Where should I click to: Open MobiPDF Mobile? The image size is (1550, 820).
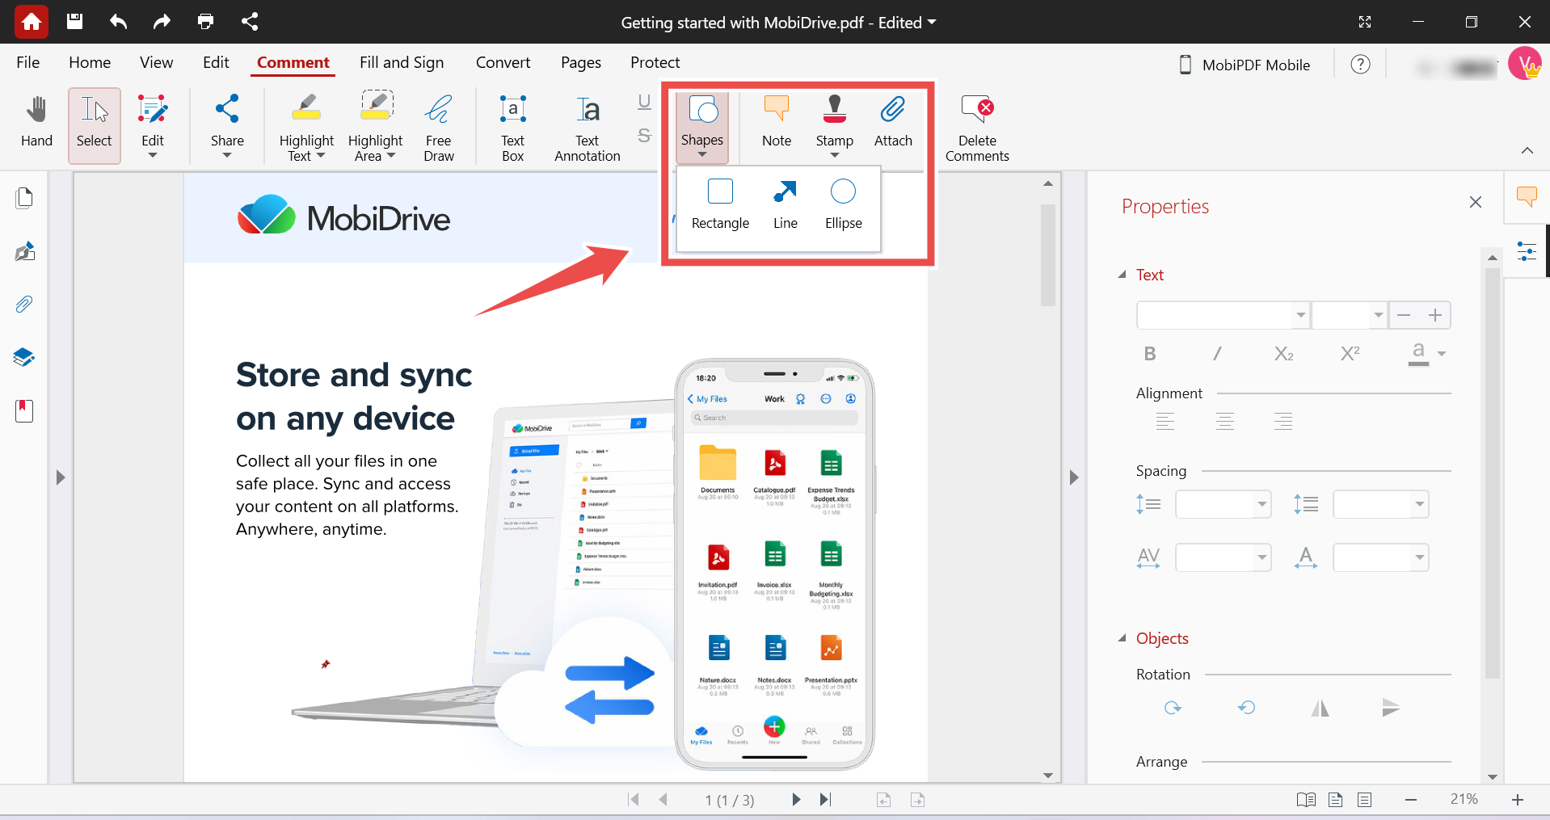point(1244,65)
